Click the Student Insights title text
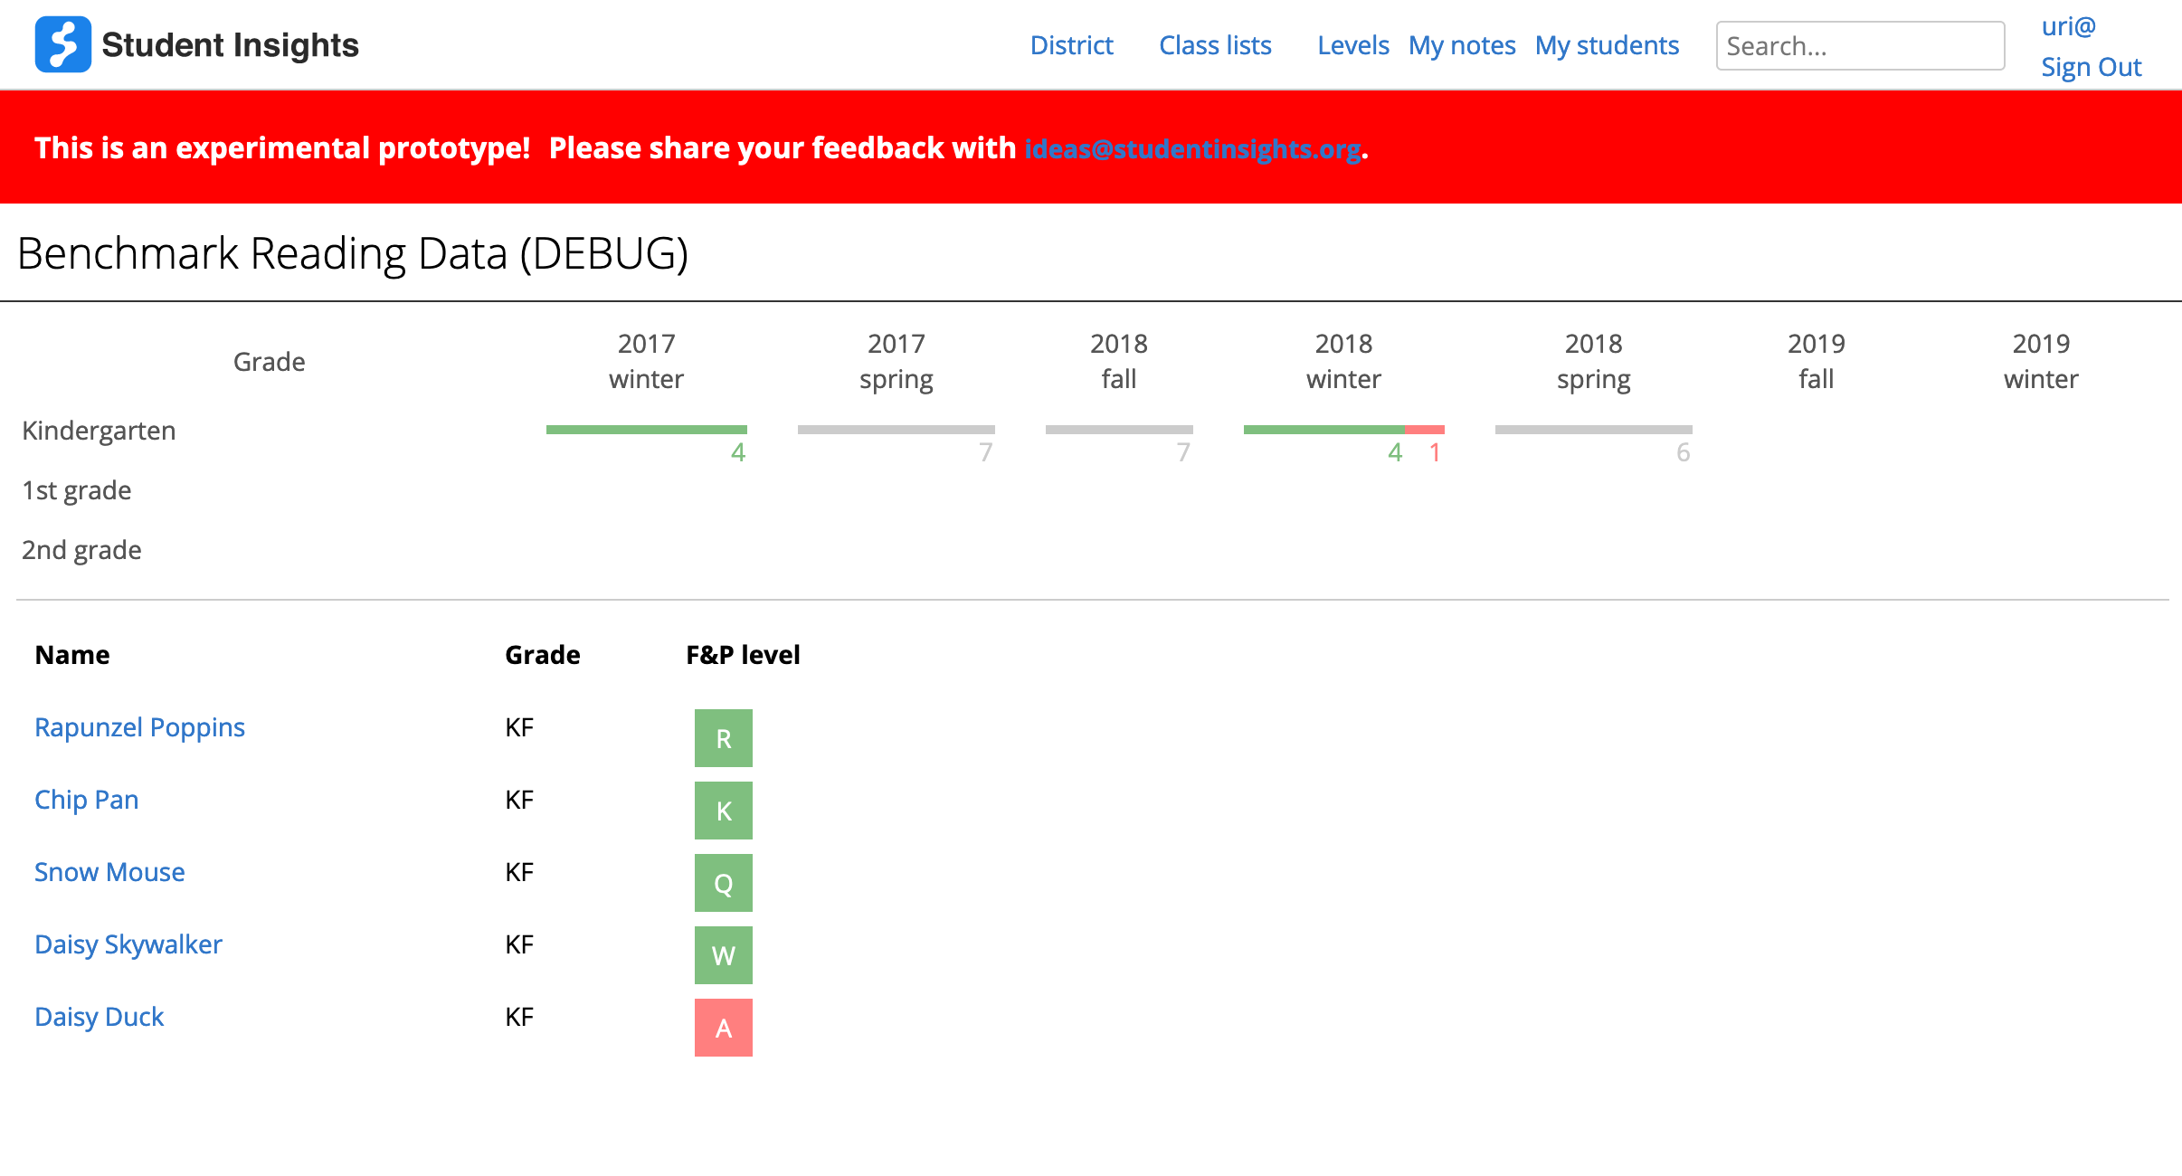 pos(231,45)
